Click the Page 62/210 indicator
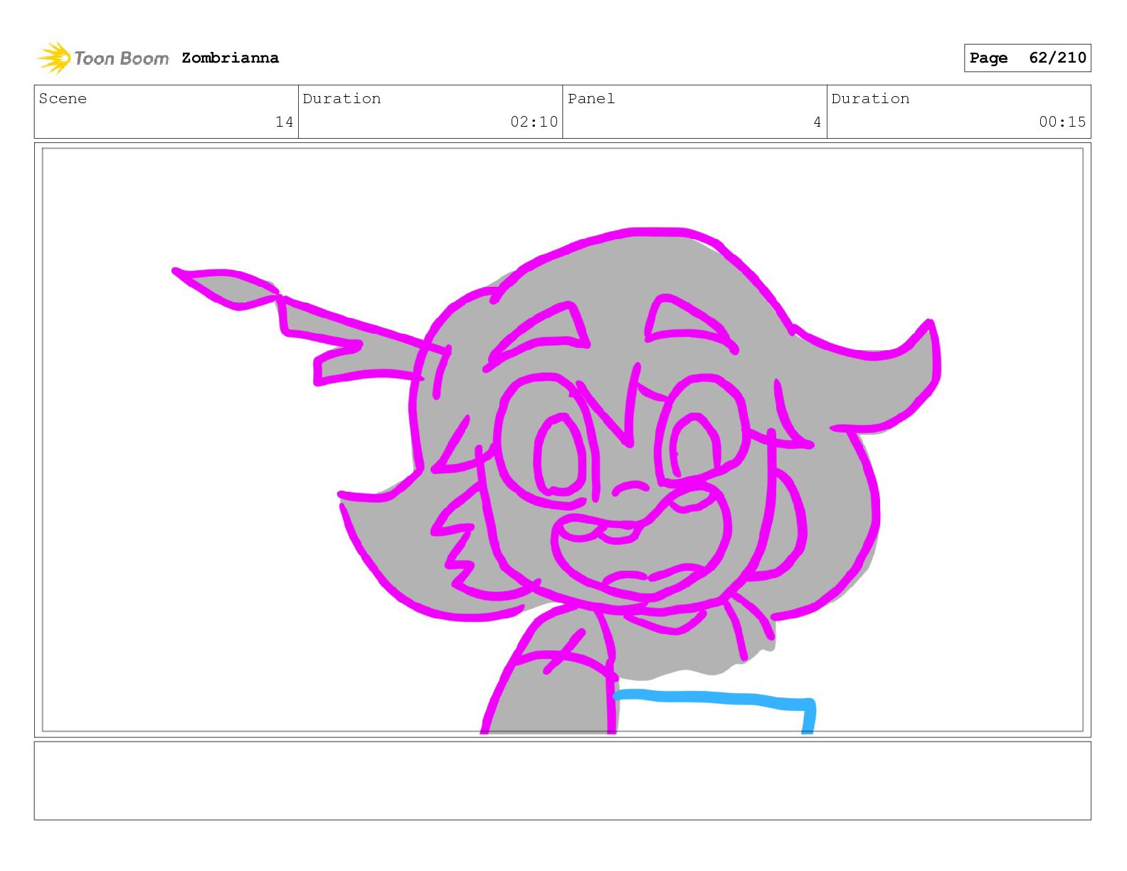The image size is (1127, 871). click(x=1027, y=58)
